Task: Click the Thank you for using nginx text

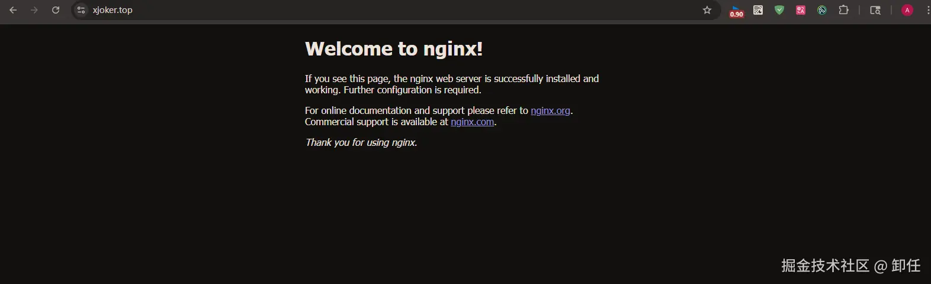Action: [x=361, y=142]
